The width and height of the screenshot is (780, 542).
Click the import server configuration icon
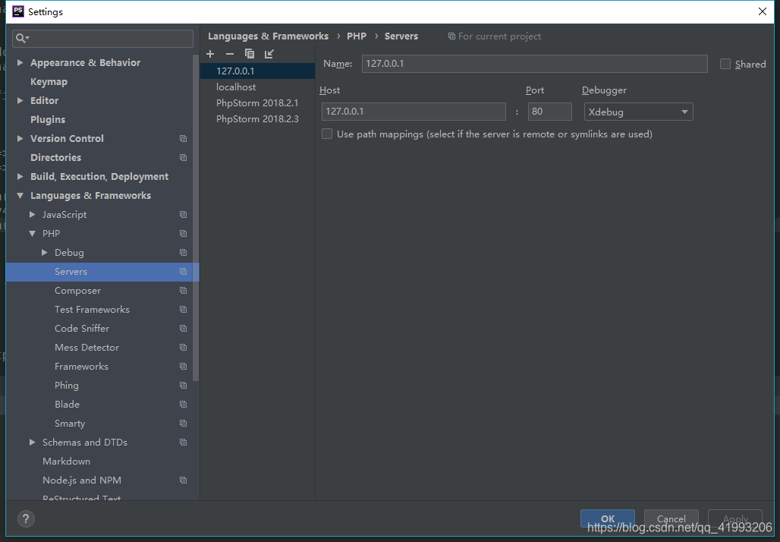tap(269, 54)
